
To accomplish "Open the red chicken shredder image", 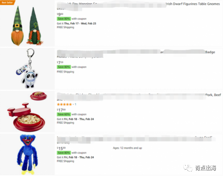I will tap(26, 117).
